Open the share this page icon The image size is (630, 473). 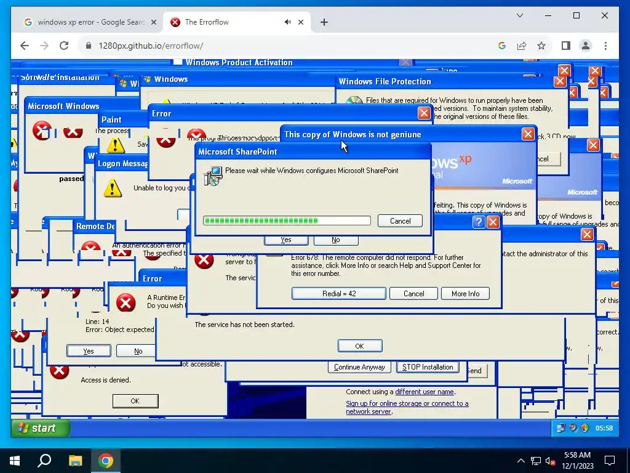point(522,46)
